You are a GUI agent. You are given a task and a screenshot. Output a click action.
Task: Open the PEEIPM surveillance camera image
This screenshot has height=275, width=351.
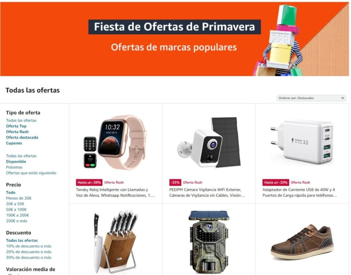[209, 142]
